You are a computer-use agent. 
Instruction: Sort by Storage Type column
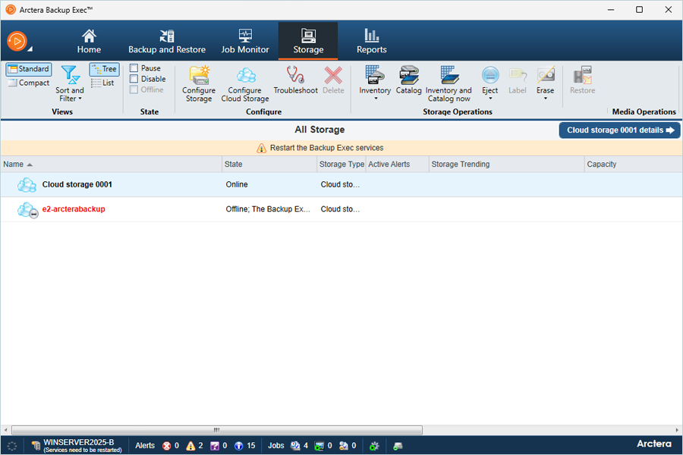click(341, 164)
